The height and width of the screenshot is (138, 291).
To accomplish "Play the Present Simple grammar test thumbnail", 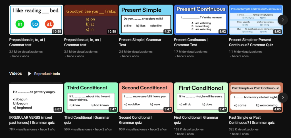I will (x=146, y=20).
